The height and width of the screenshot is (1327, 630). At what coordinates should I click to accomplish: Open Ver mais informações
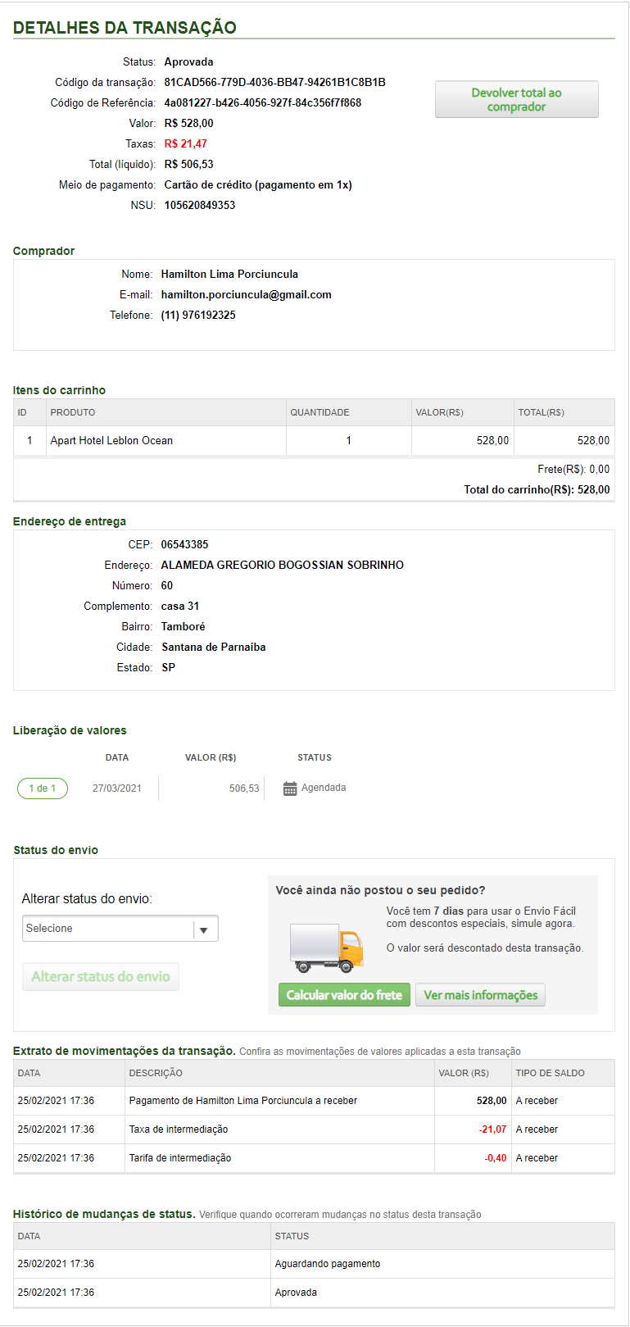point(480,995)
